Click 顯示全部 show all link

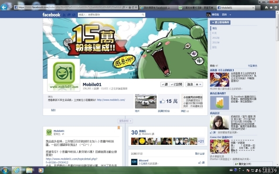(200, 154)
